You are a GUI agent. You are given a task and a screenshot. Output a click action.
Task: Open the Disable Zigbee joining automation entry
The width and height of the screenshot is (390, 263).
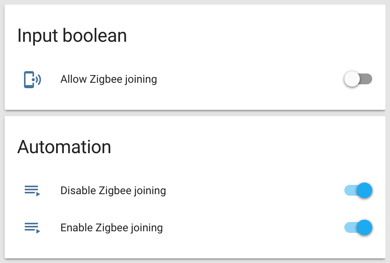tap(113, 190)
